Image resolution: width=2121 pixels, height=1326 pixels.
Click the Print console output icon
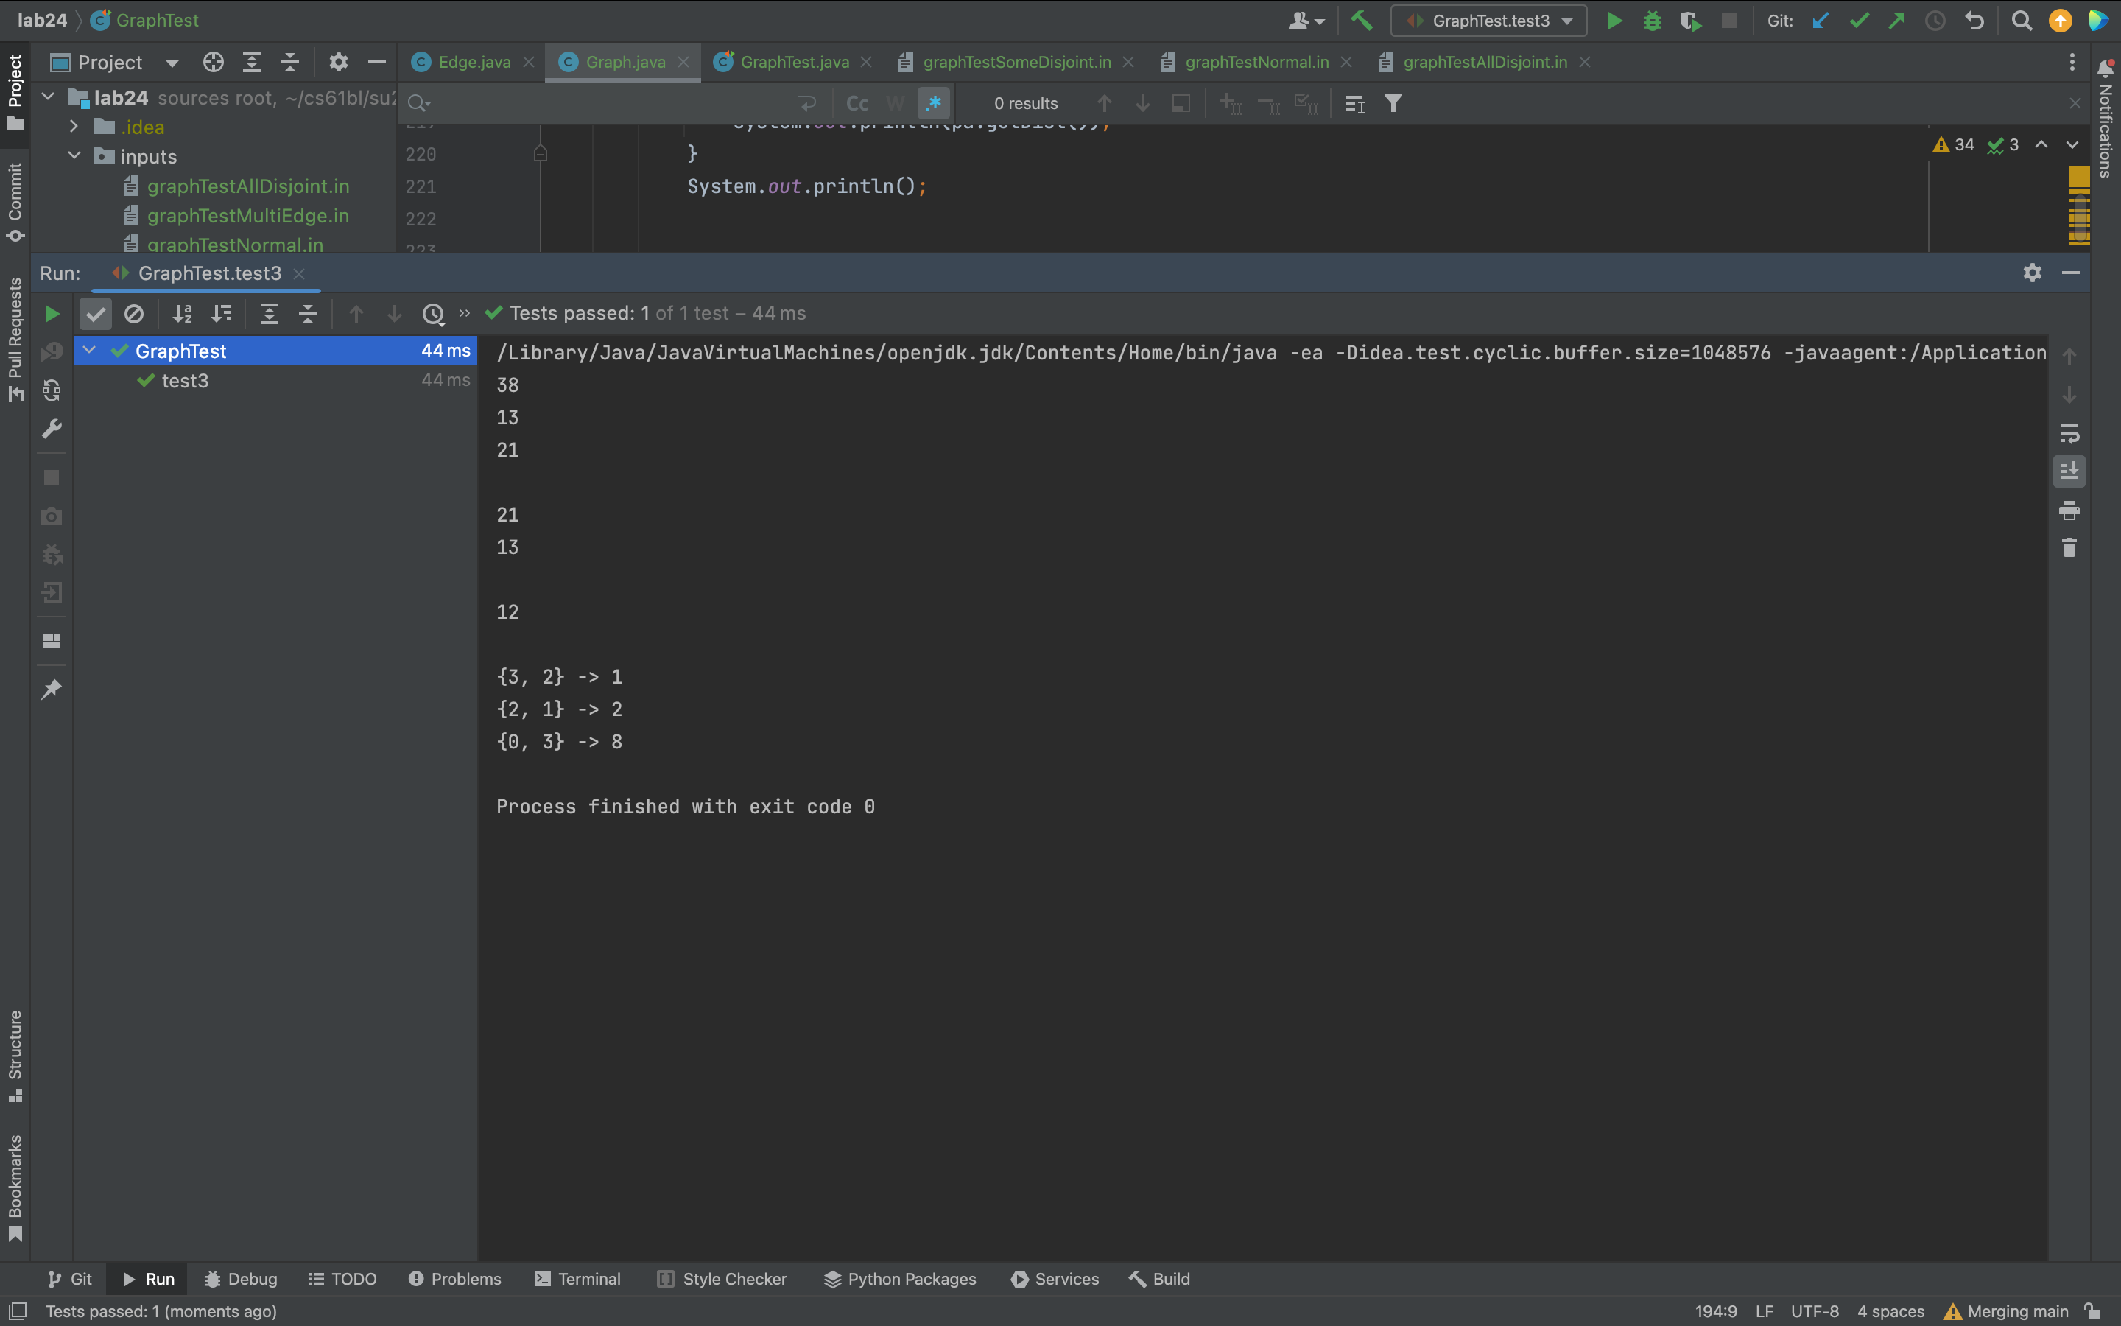(x=2069, y=510)
